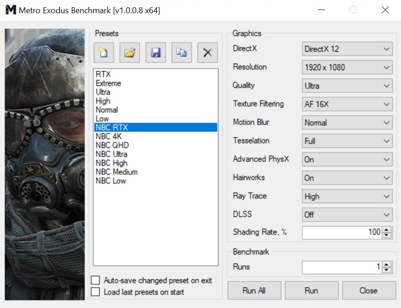The height and width of the screenshot is (308, 401).
Task: Choose the Ultra preset in the list
Action: (156, 92)
